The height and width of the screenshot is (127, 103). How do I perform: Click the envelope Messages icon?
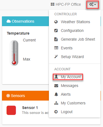(x=56, y=86)
